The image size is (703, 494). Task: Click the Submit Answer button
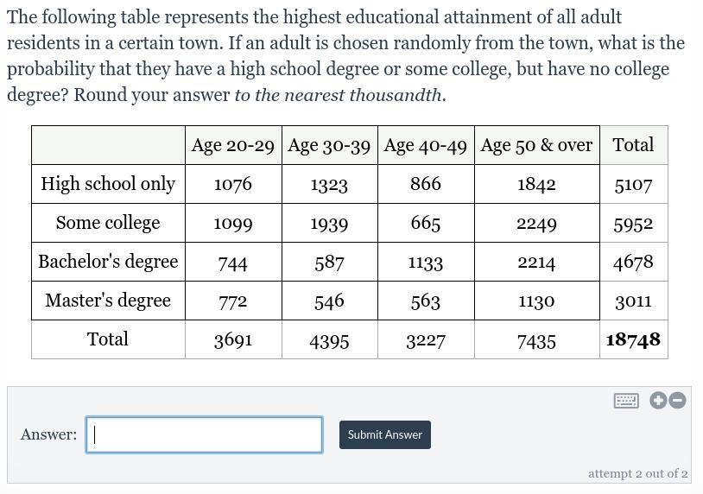coord(384,434)
